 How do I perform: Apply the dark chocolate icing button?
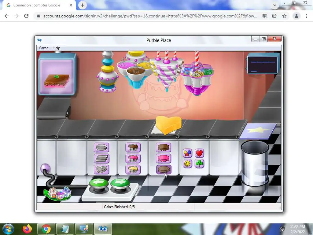(x=164, y=147)
